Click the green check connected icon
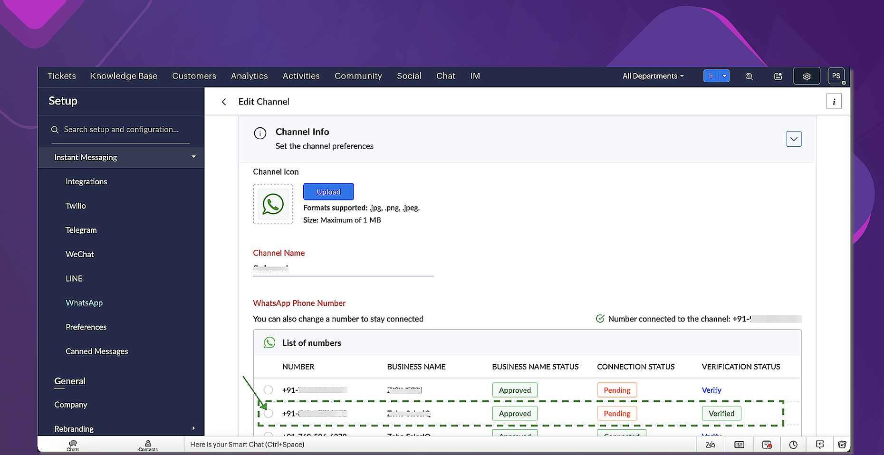Viewport: 884px width, 455px height. 600,319
